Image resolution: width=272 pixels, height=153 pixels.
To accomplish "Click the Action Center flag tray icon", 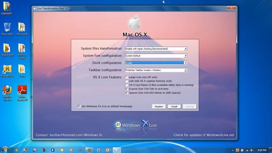I will [242, 150].
